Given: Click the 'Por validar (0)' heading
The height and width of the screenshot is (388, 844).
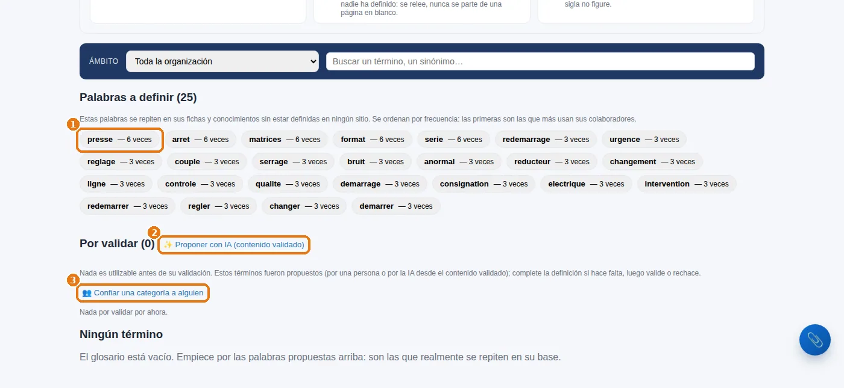Looking at the screenshot, I should 117,244.
